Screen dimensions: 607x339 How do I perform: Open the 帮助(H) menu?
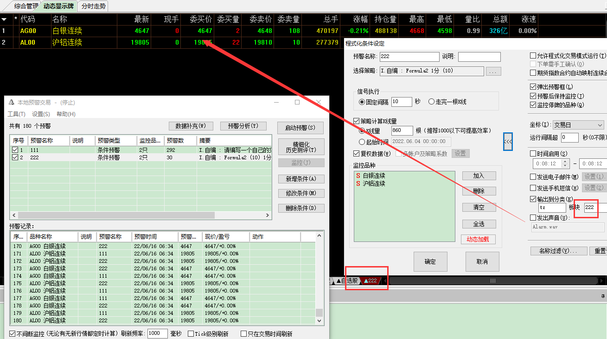coord(66,114)
